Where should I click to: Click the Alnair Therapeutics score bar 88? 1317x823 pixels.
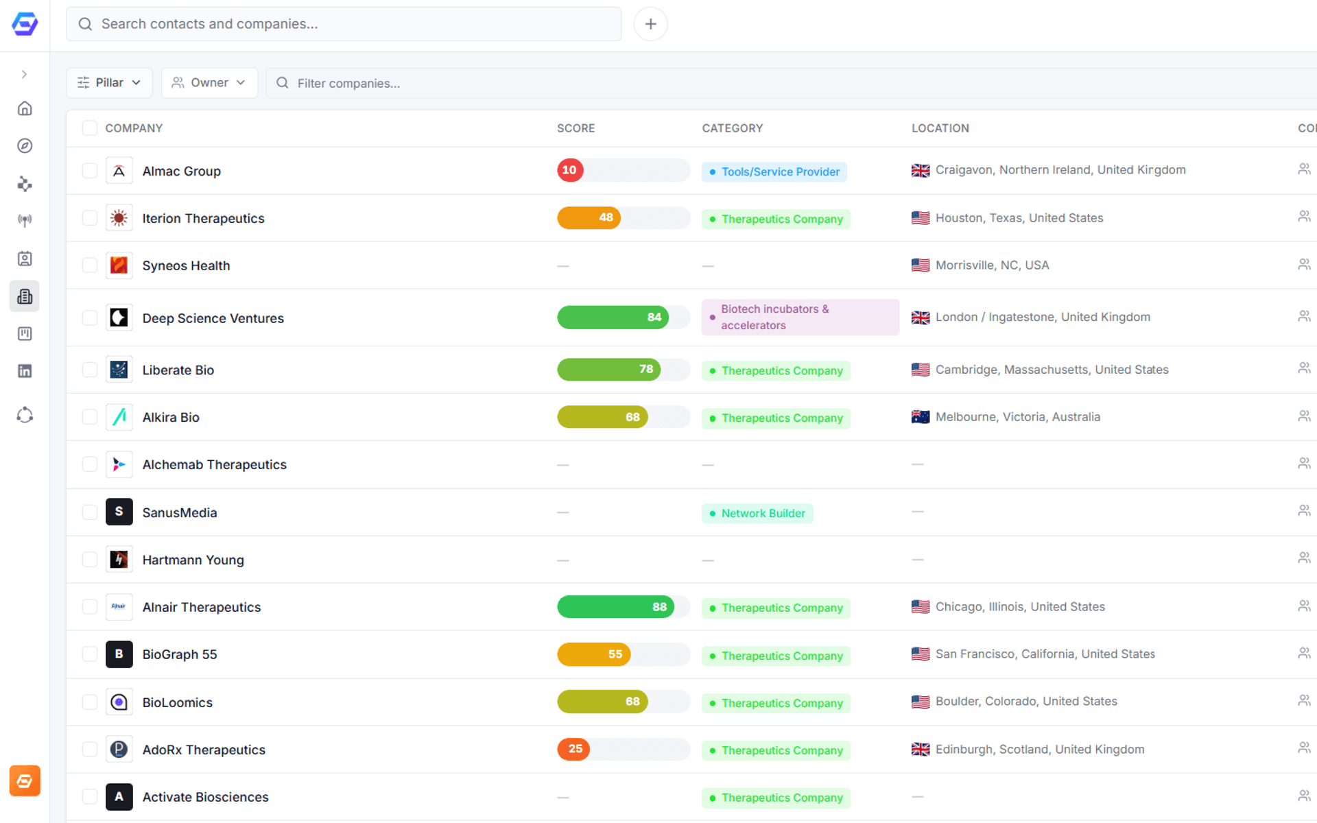(x=623, y=607)
